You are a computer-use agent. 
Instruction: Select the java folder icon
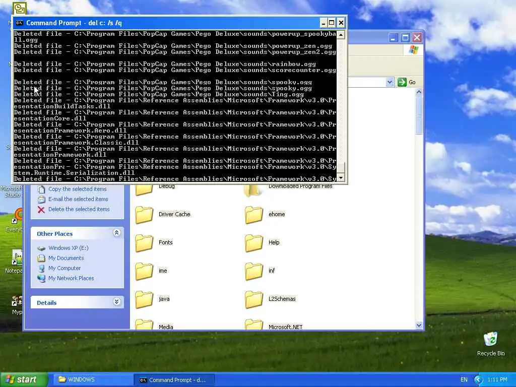(144, 300)
